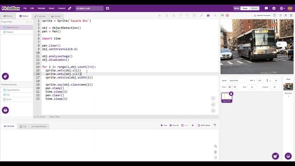Open settings gear in top bar
The width and height of the screenshot is (295, 166).
tap(274, 8)
